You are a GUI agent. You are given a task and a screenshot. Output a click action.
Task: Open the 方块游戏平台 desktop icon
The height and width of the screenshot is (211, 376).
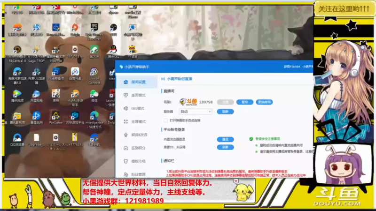(75, 118)
